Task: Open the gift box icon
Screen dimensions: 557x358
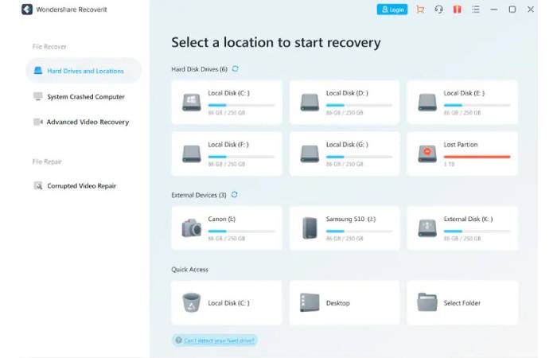Action: 457,10
